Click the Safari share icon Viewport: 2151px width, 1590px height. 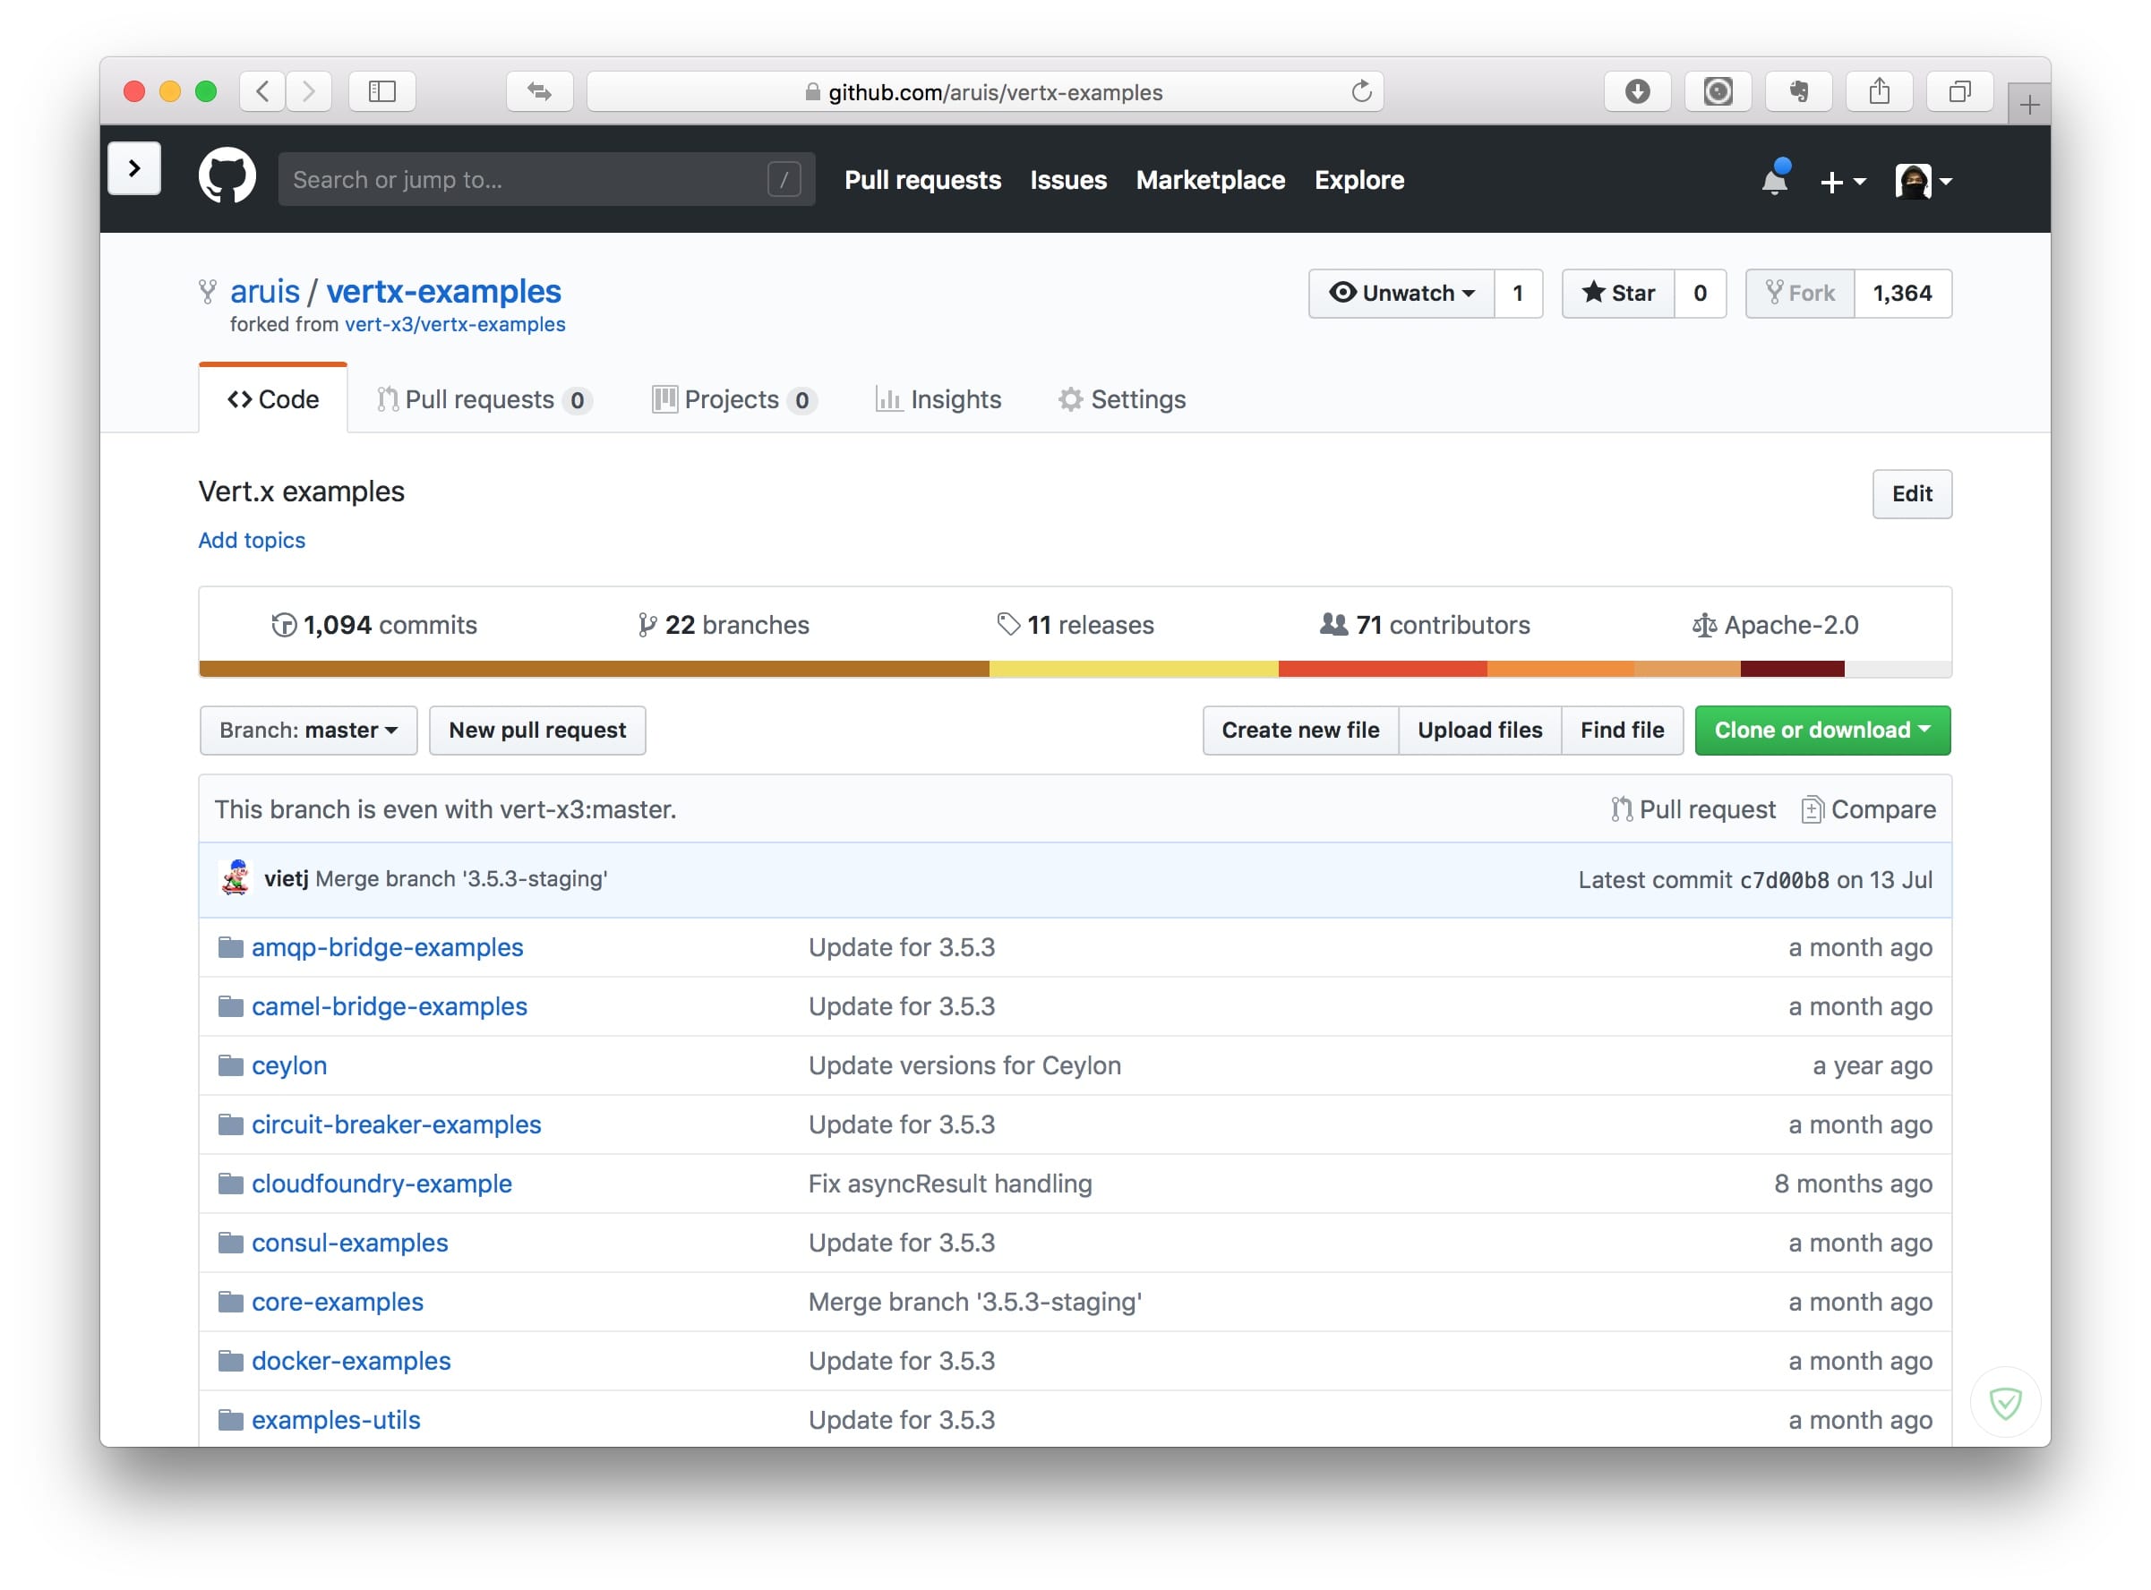pos(1879,91)
